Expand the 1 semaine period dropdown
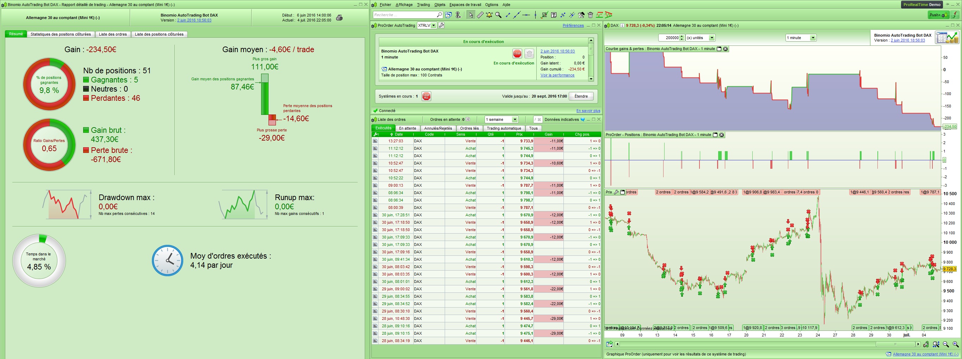The image size is (962, 359). (x=514, y=119)
